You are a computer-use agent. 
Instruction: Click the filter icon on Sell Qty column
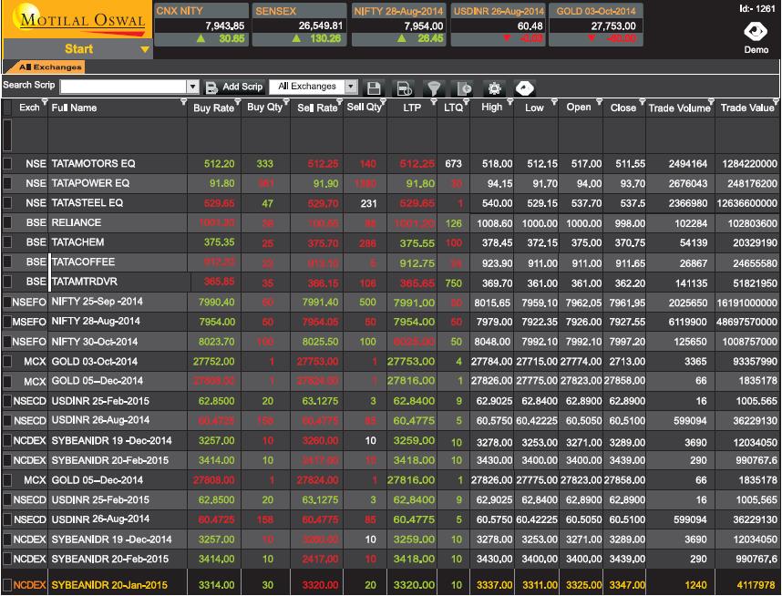click(384, 102)
